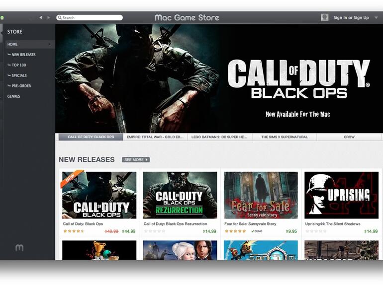The height and width of the screenshot is (287, 383).
Task: Click the DEMO checkmark badge on Fear for Sale
Action: click(x=257, y=231)
